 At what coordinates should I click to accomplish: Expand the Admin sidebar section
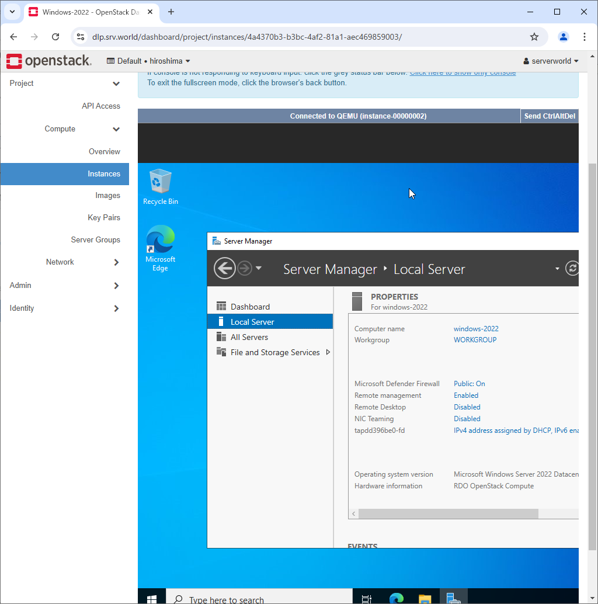click(x=65, y=286)
